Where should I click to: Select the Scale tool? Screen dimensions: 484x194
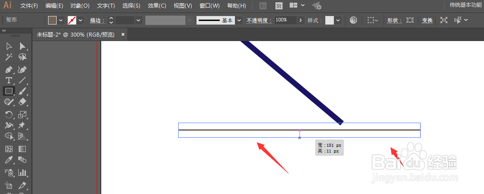coord(22,115)
